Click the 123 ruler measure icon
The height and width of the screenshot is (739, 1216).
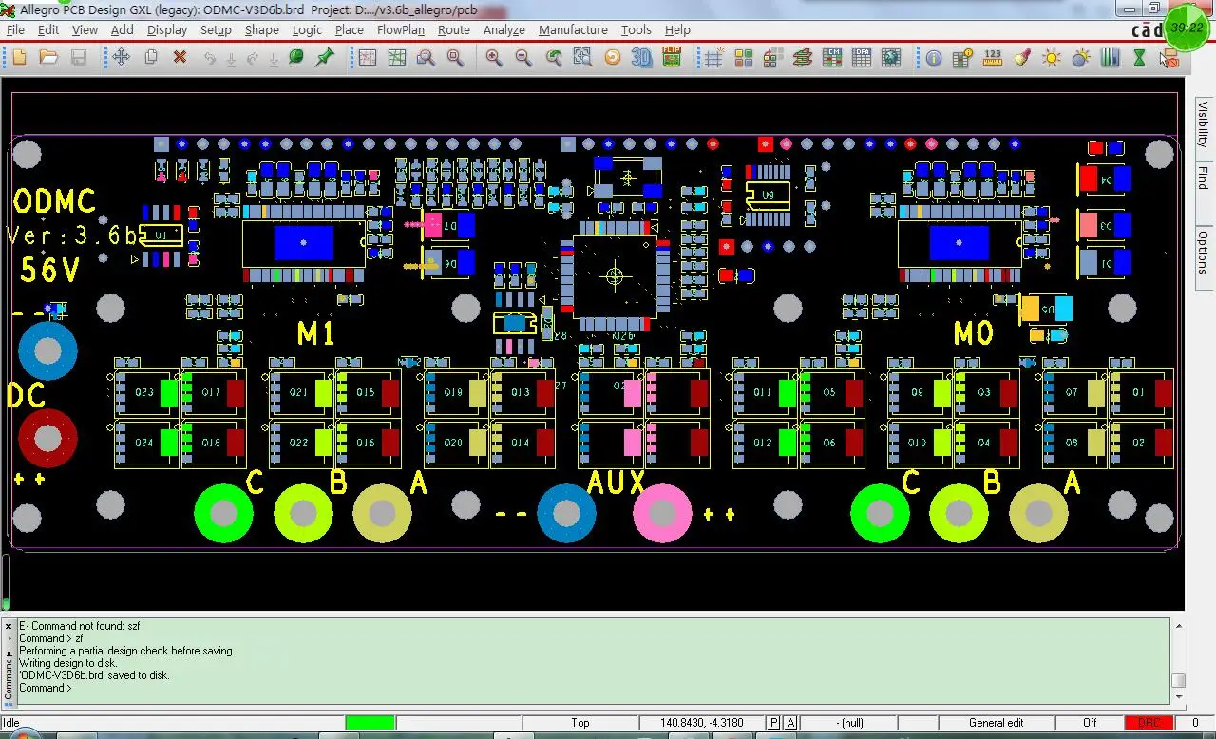click(x=993, y=58)
